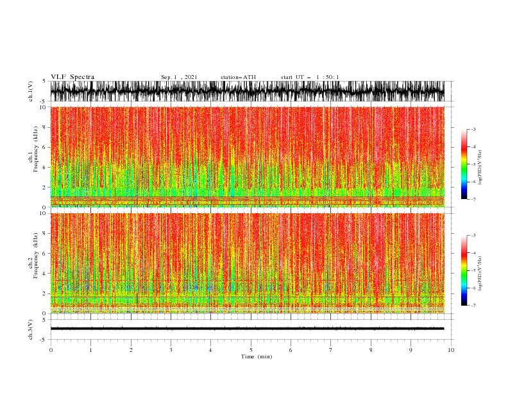Screen dimensions: 508x393
Task: Select the ch.2 colorbar "log(PSD)(V²/Hz)" label
Action: (x=480, y=274)
